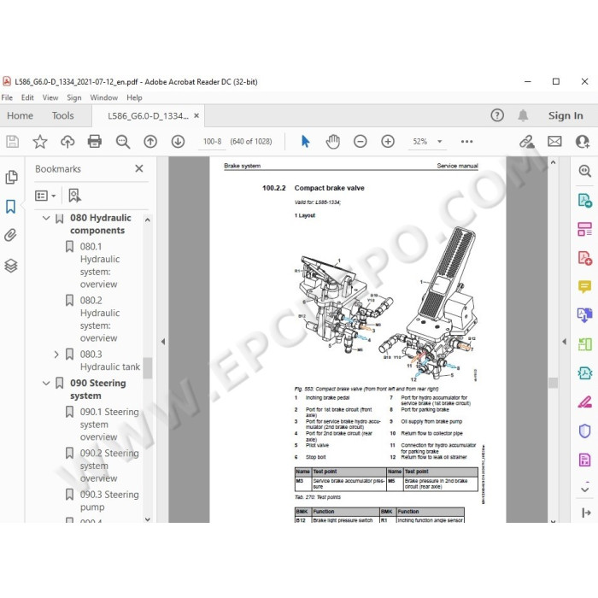
Task: Click the share with others person icon
Action: pos(583,142)
